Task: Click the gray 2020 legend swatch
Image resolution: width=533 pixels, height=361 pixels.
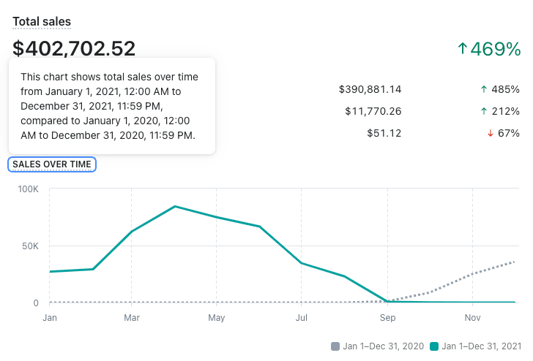Action: [x=335, y=346]
